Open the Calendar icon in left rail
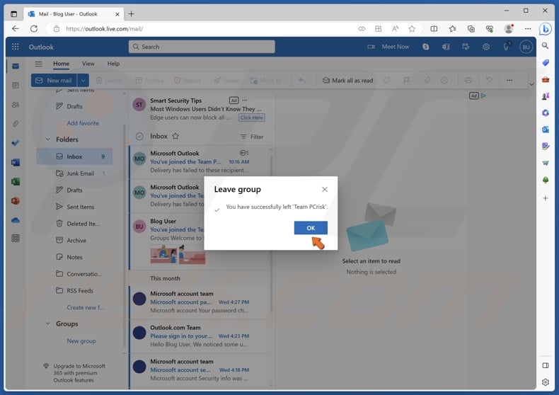 click(16, 85)
